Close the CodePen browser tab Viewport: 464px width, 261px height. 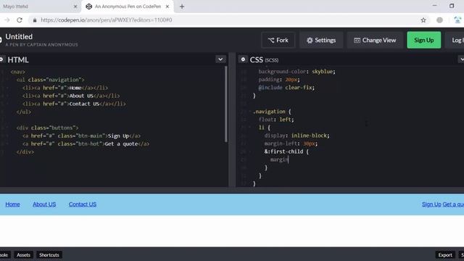coord(167,7)
